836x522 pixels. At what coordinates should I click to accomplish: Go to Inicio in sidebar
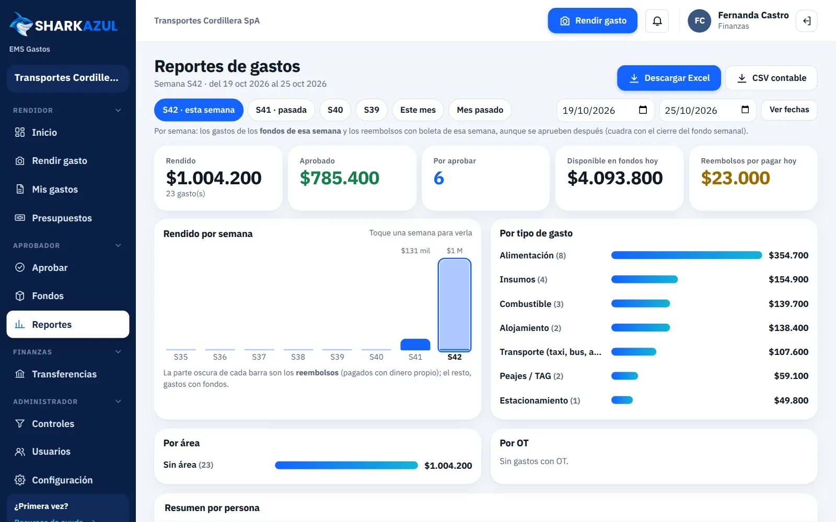[x=68, y=133]
